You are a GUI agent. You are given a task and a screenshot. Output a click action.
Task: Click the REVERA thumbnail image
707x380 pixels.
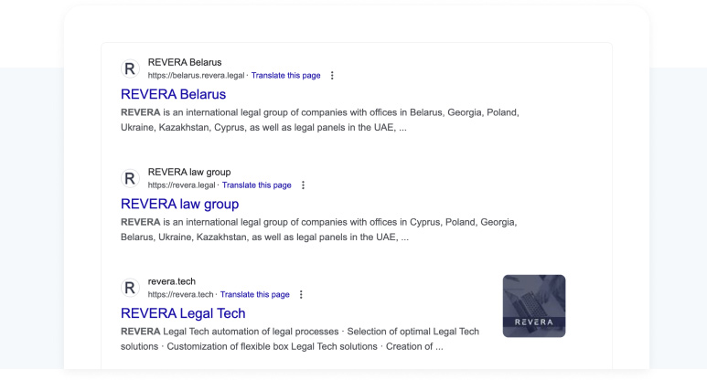click(x=534, y=306)
